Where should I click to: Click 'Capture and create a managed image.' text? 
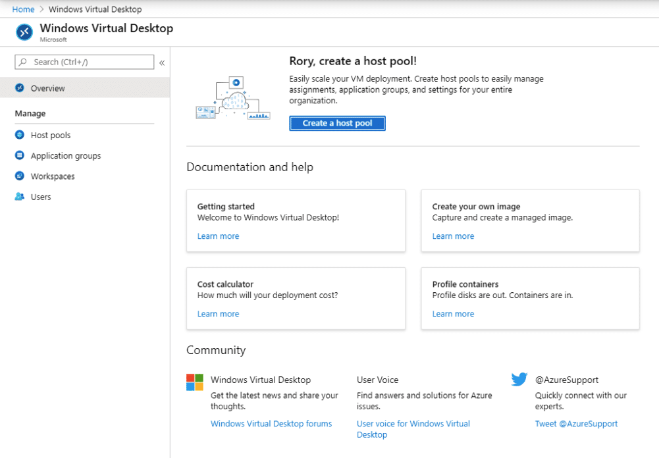pos(503,217)
